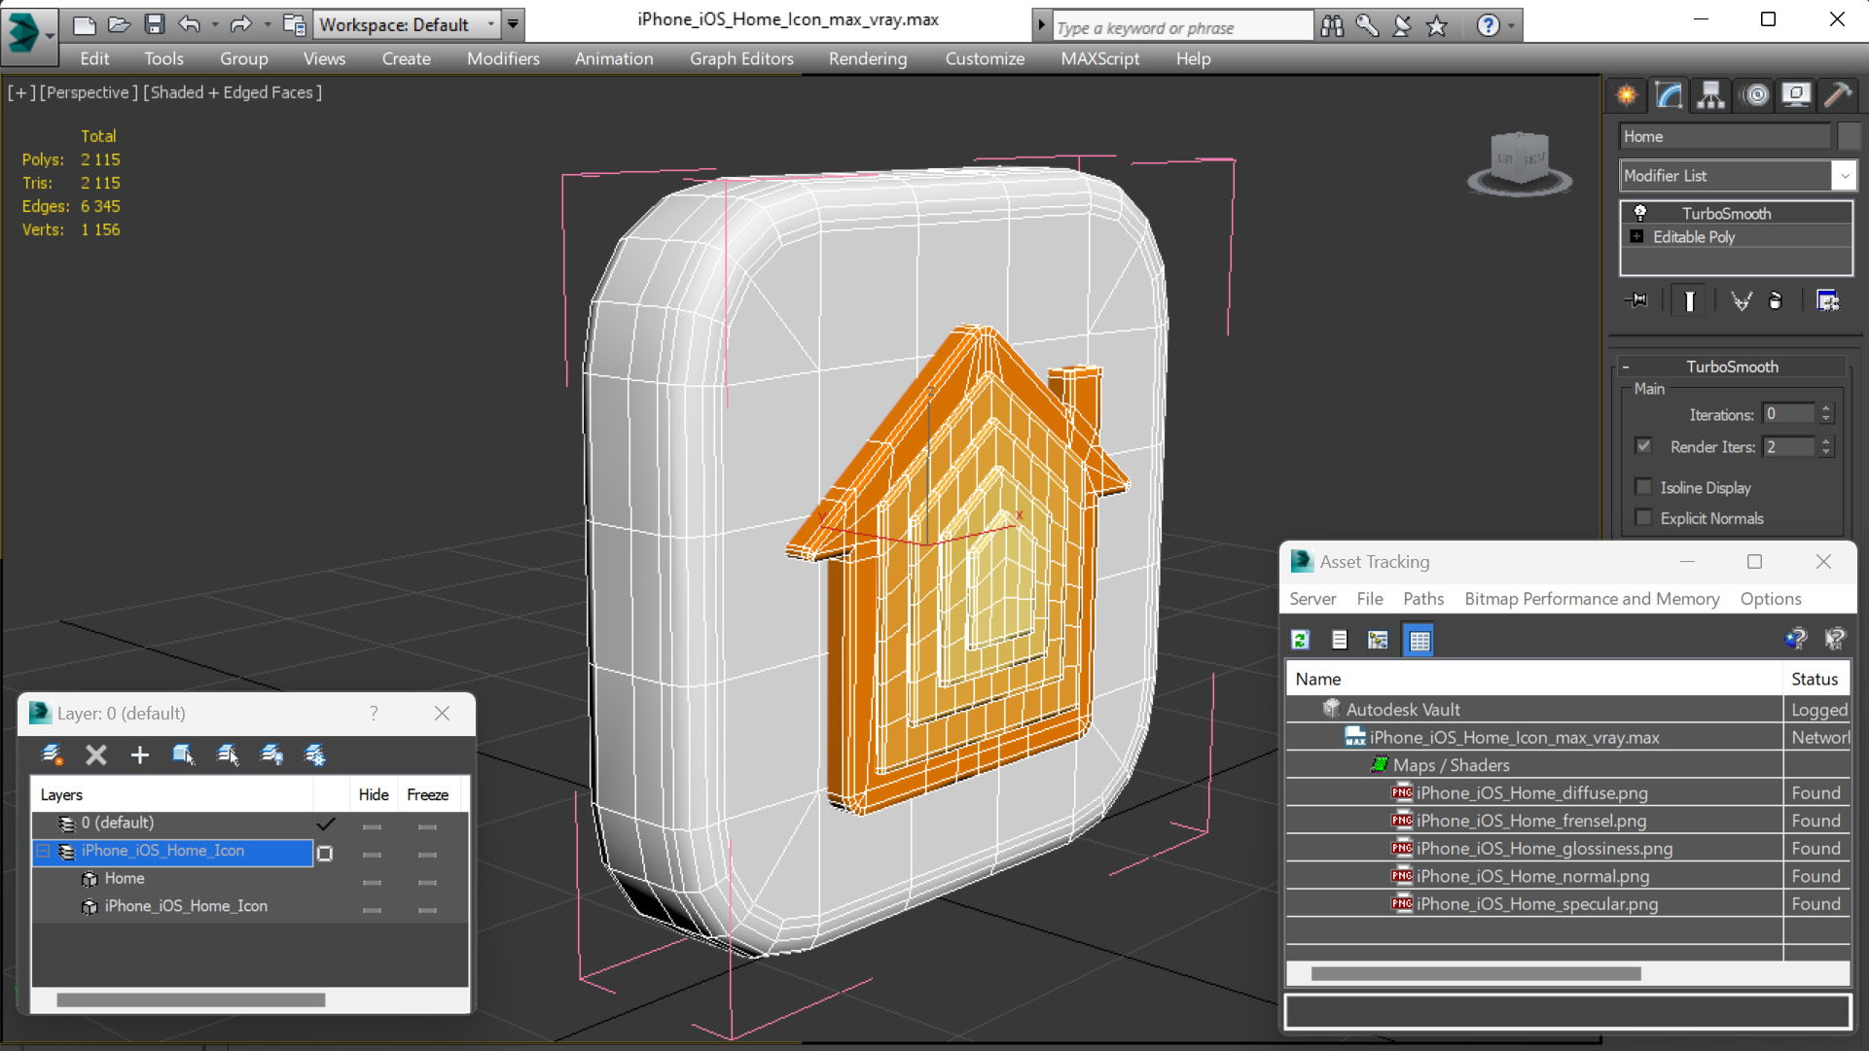Click table view icon in Asset Tracking
Screen dimensions: 1869x1051
point(1420,640)
